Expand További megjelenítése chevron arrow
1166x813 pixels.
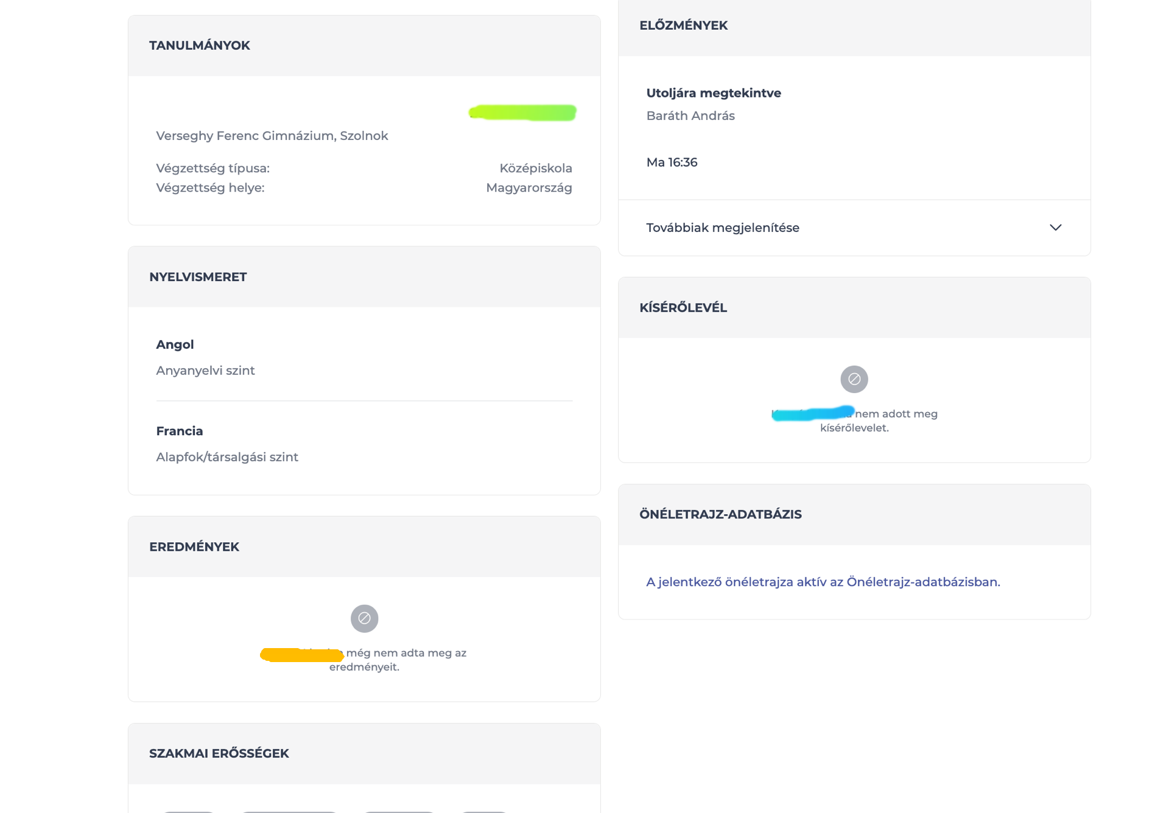[1055, 228]
